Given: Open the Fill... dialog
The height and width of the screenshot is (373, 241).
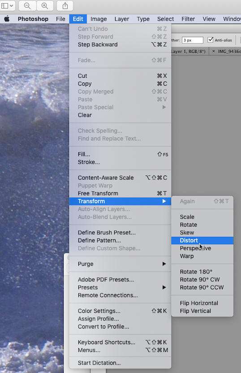Looking at the screenshot, I should click(x=120, y=154).
